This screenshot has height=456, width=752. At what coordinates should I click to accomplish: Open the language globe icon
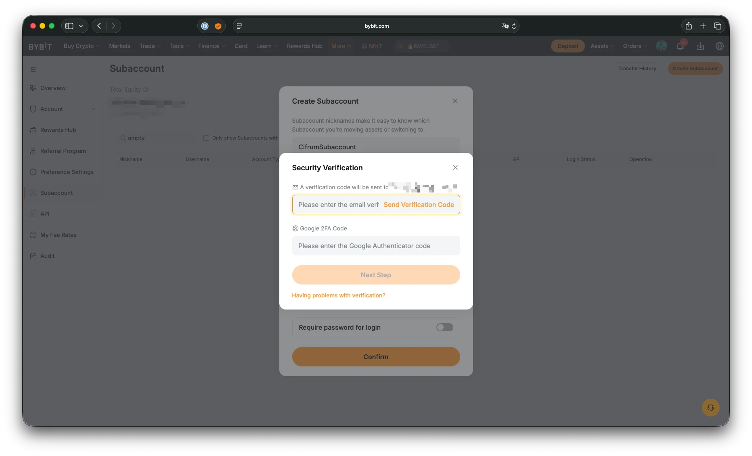click(x=719, y=46)
